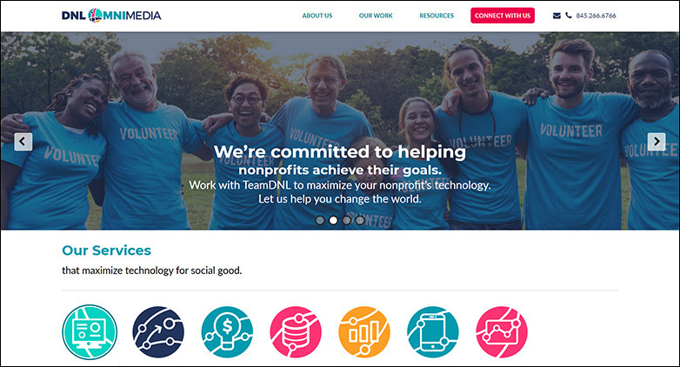Open the Our Work menu
Image resolution: width=680 pixels, height=367 pixels.
click(x=376, y=16)
